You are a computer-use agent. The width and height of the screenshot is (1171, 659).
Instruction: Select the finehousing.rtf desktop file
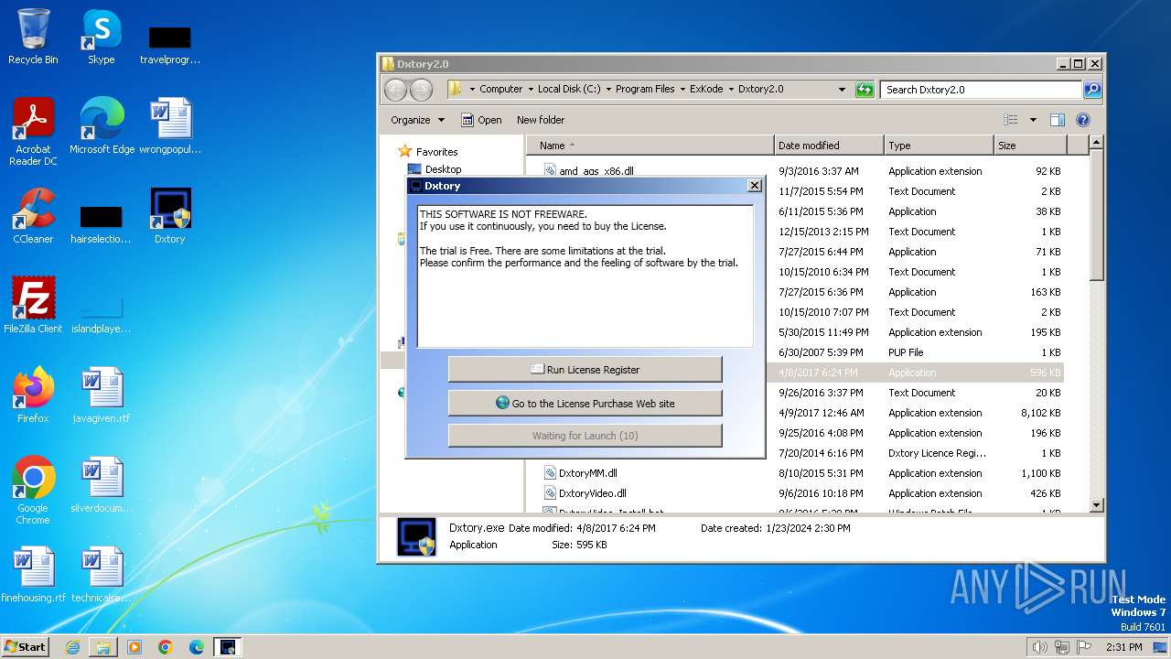[33, 575]
